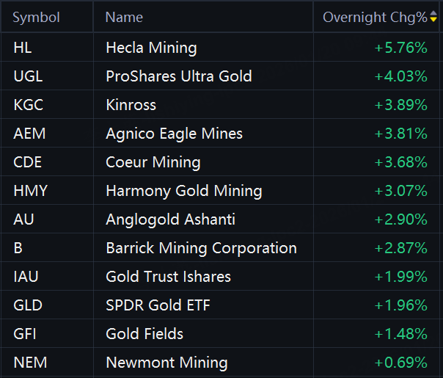Open the HL ticker symbol
443x378 pixels.
[23, 48]
